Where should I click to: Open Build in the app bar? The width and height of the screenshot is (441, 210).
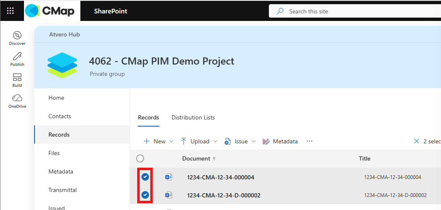point(17,80)
